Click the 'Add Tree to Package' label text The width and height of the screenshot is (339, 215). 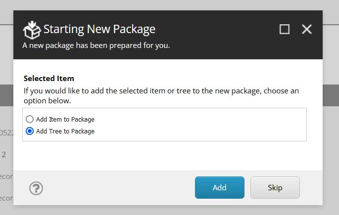pyautogui.click(x=65, y=131)
